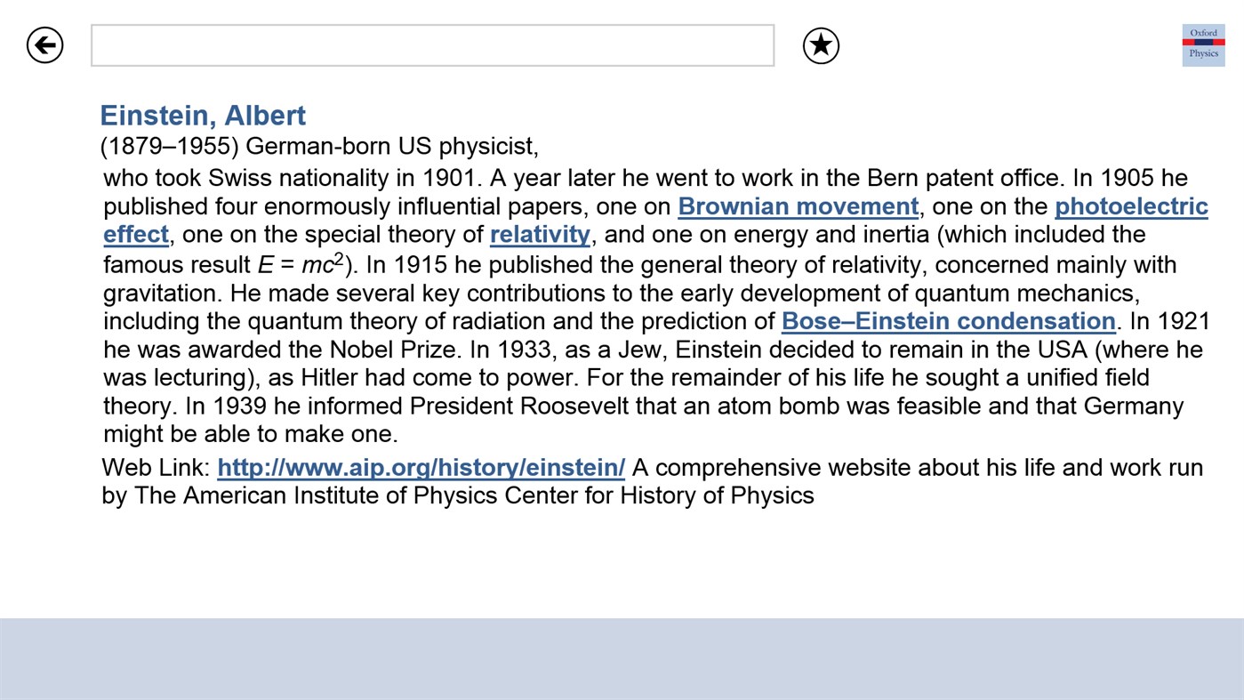Click the Oxford Physics logo
Image resolution: width=1244 pixels, height=700 pixels.
[1203, 44]
